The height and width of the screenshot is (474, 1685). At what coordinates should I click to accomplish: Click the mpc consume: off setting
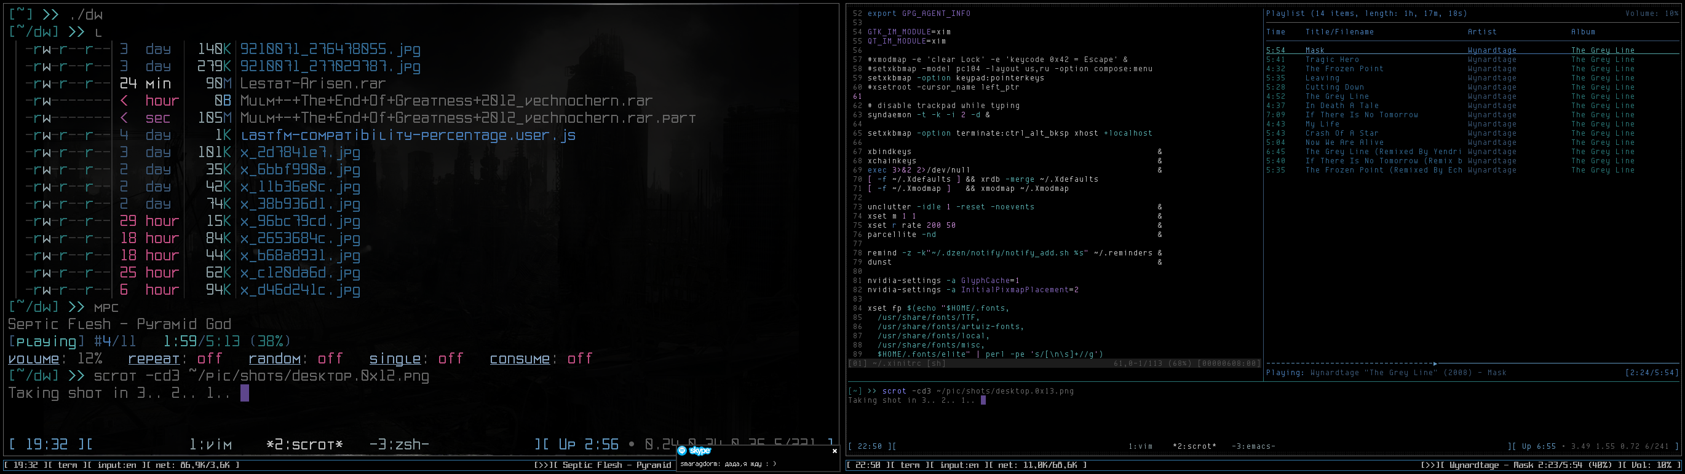click(541, 359)
